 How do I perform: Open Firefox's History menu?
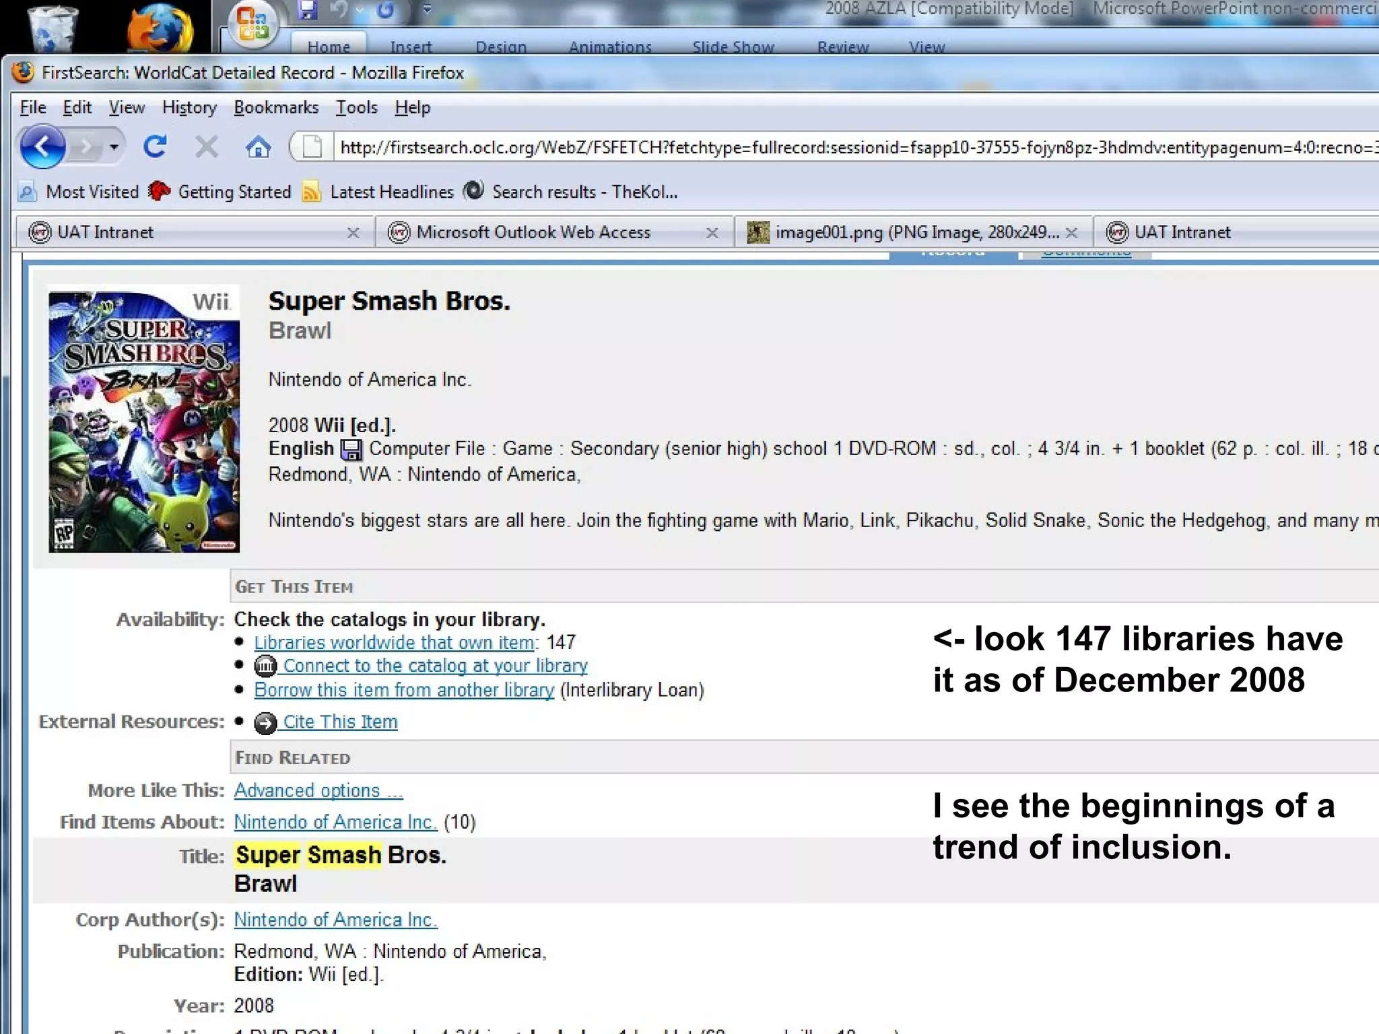[189, 108]
